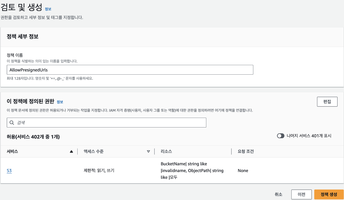Open 정보 link beside 이 정책에 정의된 권한
344x200 pixels.
60,102
